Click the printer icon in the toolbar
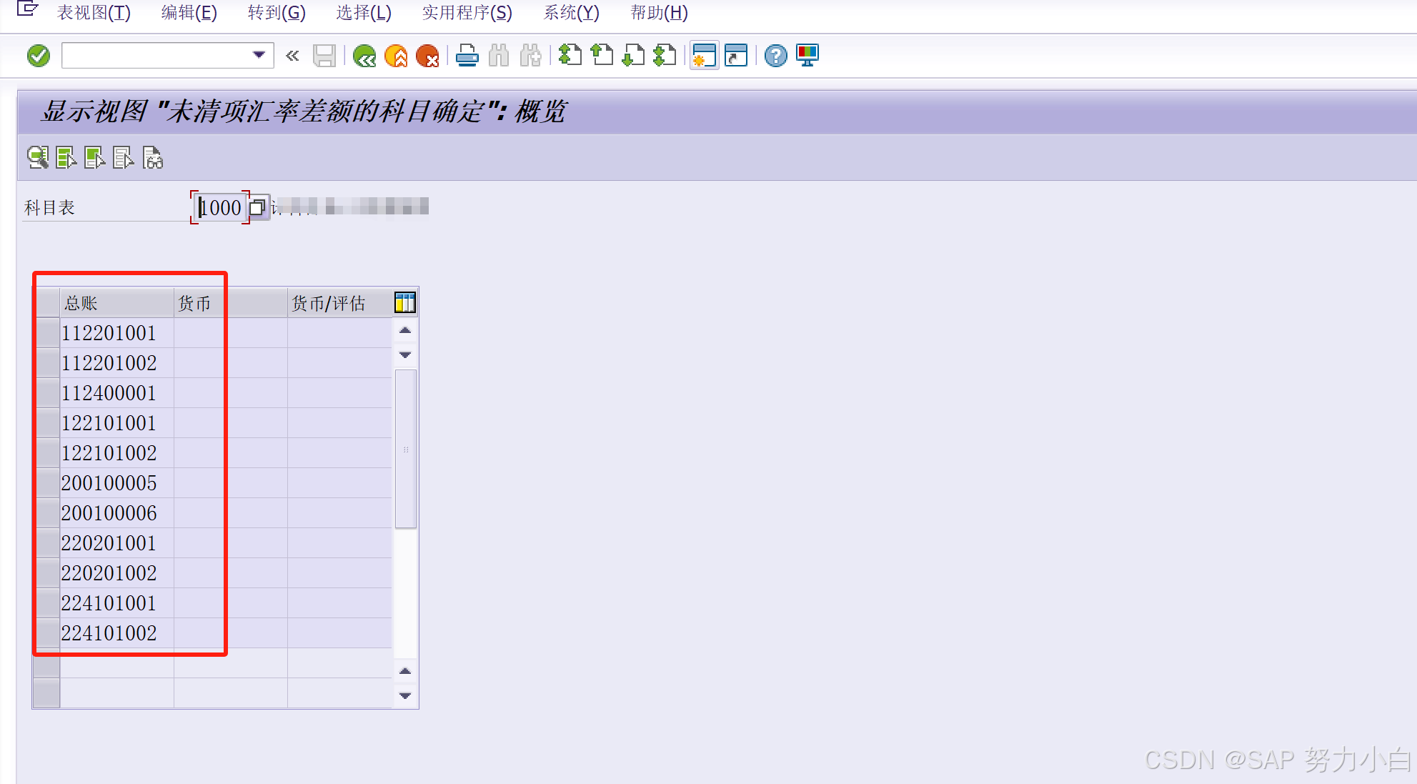 coord(467,56)
